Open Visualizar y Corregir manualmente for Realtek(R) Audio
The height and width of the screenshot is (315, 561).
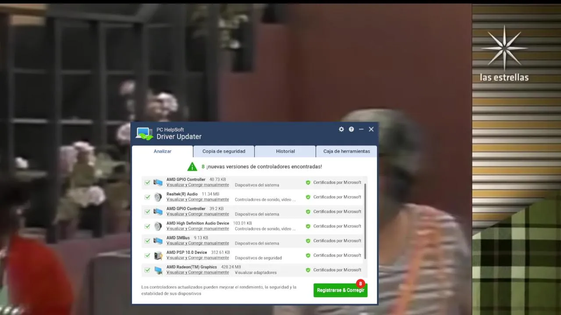(x=198, y=199)
